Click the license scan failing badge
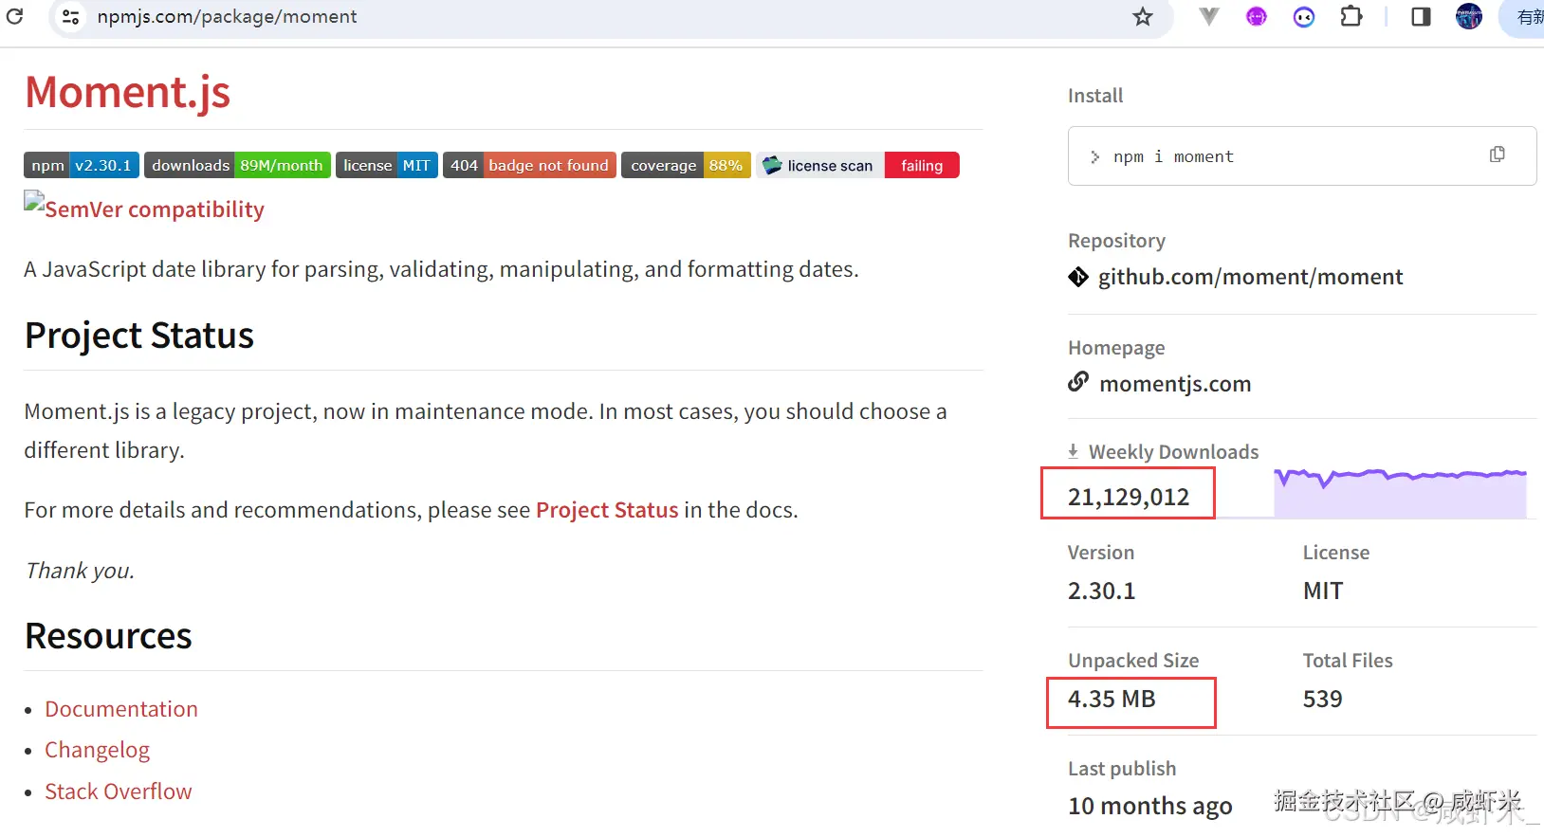Image resolution: width=1544 pixels, height=837 pixels. click(857, 165)
